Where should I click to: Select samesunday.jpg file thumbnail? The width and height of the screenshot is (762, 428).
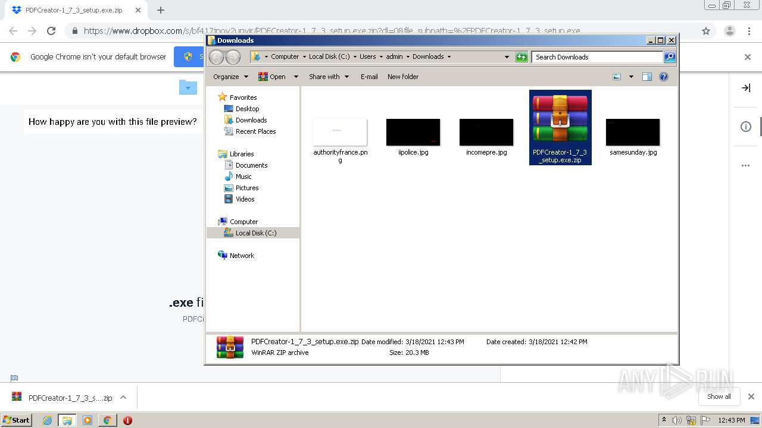(633, 132)
